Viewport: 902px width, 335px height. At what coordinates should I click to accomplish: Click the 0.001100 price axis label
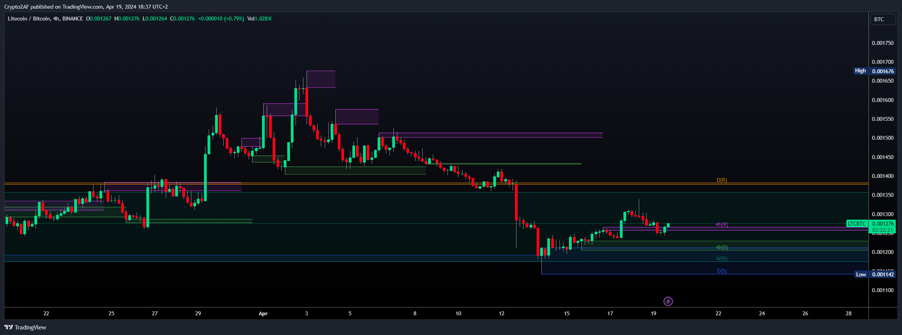[883, 290]
